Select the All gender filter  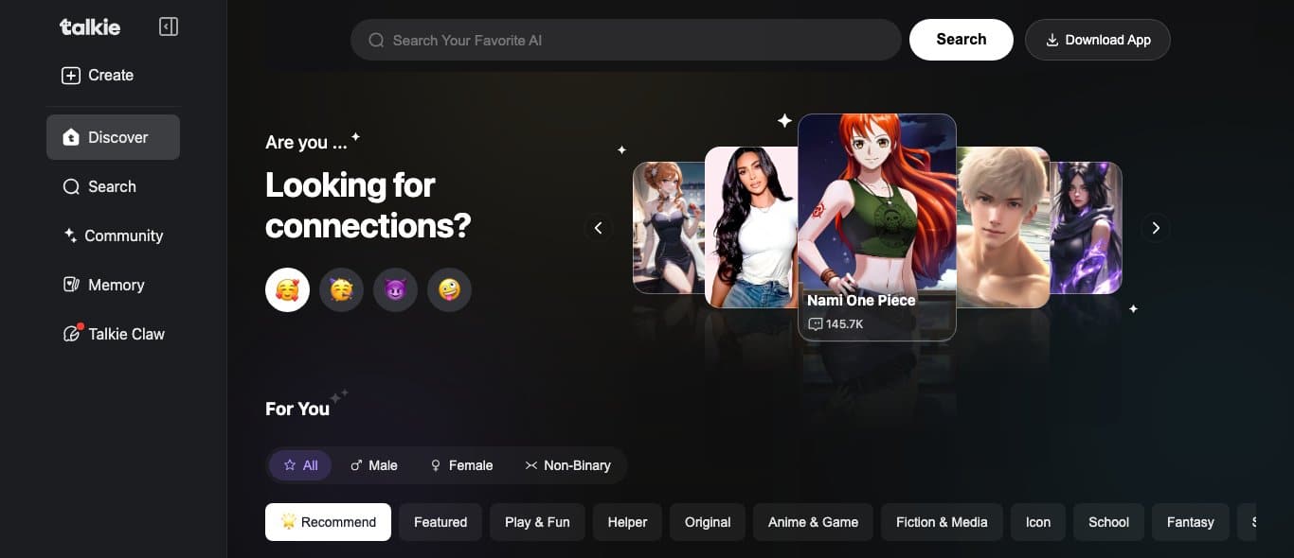click(300, 465)
